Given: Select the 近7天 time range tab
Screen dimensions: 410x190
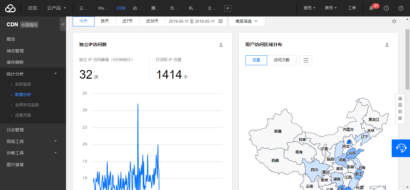Looking at the screenshot, I should click(128, 21).
